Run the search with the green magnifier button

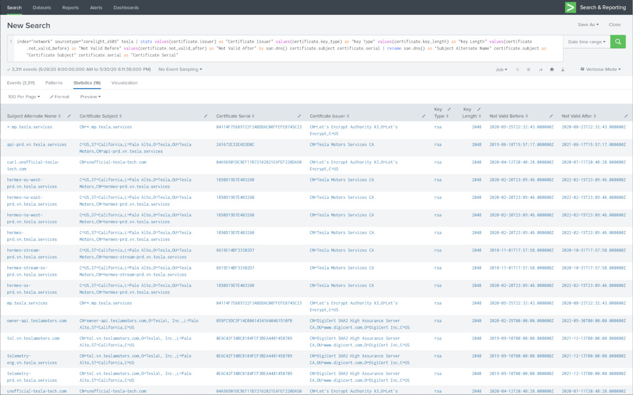(x=618, y=42)
